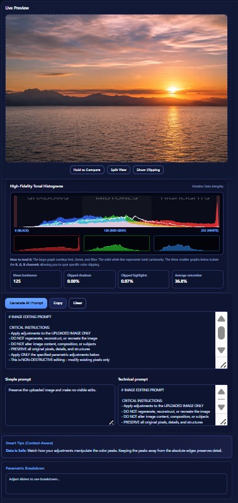Screen dimensions: 238x503
Task: Select the blue channel histogram
Action: [x=186, y=243]
